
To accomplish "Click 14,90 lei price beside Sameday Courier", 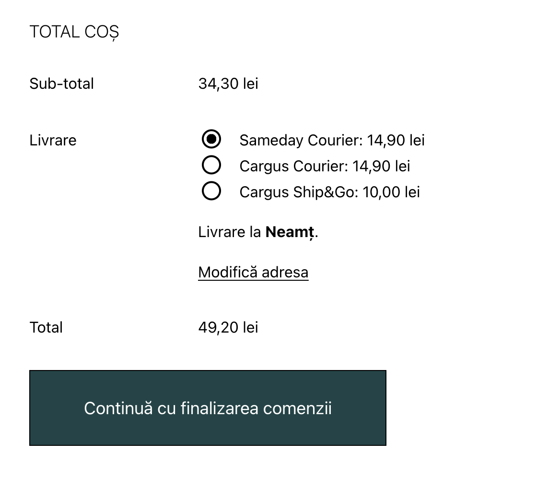I will [x=396, y=140].
